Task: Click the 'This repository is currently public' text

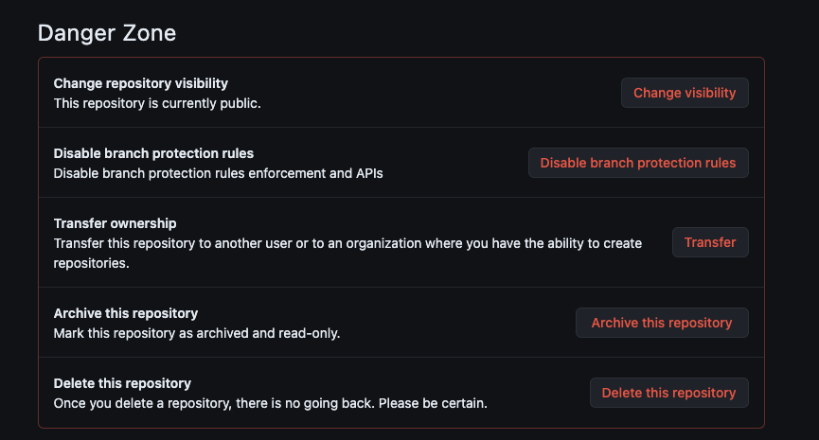Action: coord(156,103)
